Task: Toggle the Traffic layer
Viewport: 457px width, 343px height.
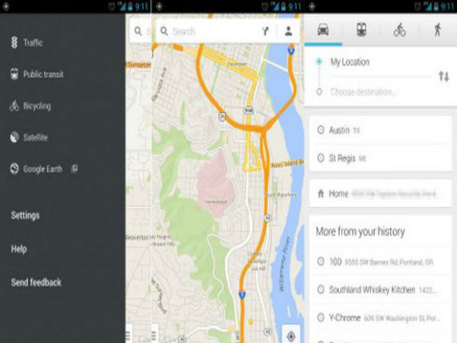Action: coord(33,43)
